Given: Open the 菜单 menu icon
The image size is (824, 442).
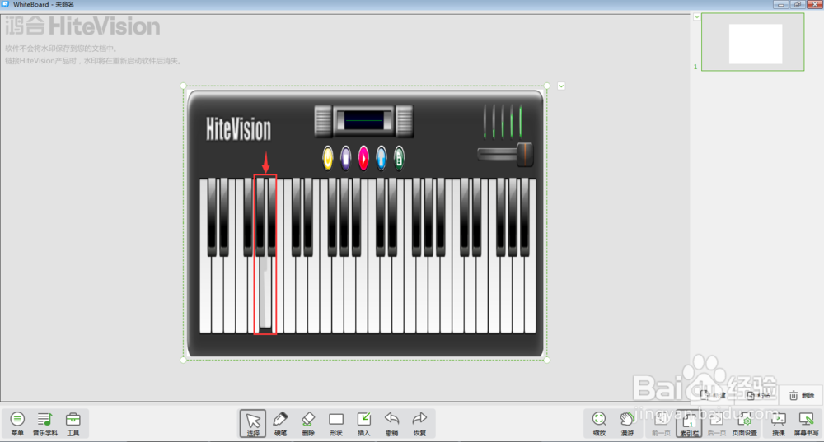Looking at the screenshot, I should 17,423.
